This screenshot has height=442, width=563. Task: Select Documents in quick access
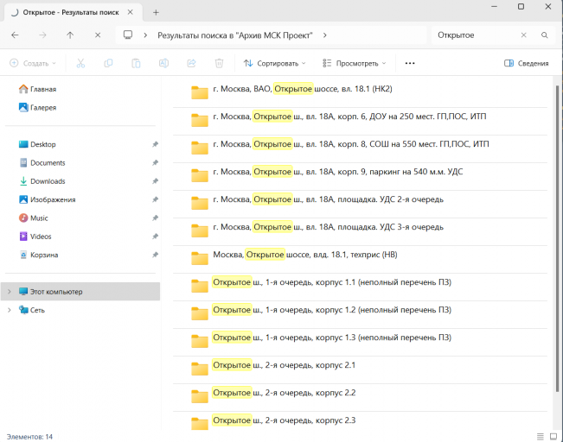tap(42, 163)
